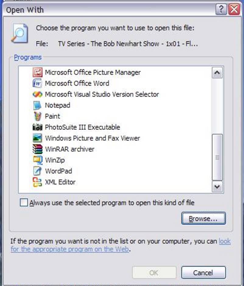244x286 pixels.
Task: Enable Always use the selected program checkbox
Action: point(24,203)
